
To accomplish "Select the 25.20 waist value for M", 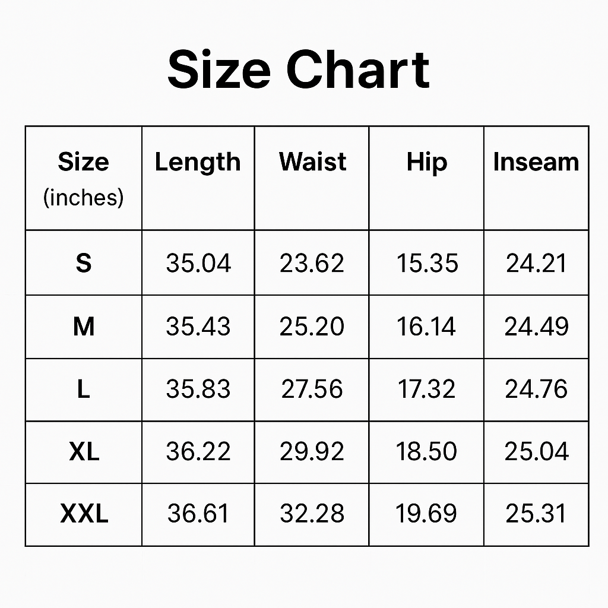I will coord(312,327).
